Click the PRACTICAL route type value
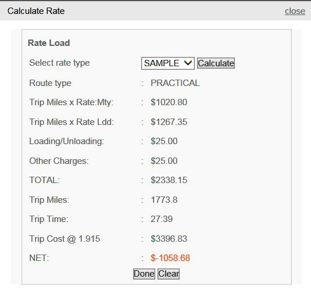Viewport: 311px width, 290px height. coord(175,83)
